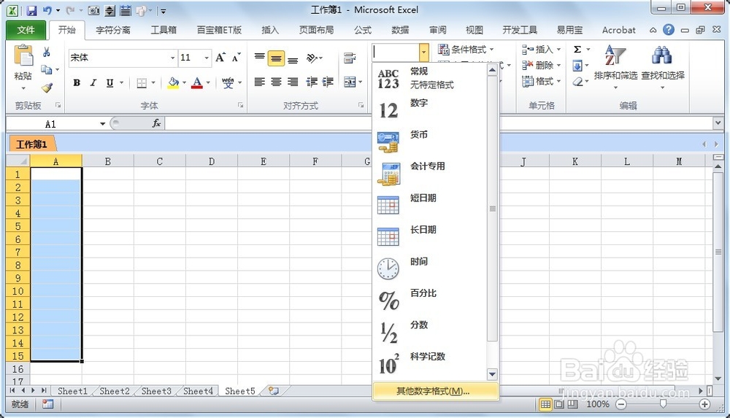Click the column A header
The width and height of the screenshot is (730, 418).
tap(56, 161)
